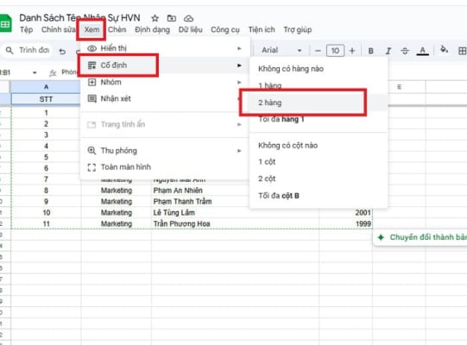Apply italic formatting
Viewport: 467px width, 345px height.
pos(388,51)
